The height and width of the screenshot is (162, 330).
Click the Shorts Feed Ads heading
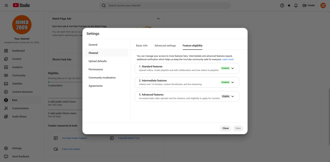click(62, 59)
